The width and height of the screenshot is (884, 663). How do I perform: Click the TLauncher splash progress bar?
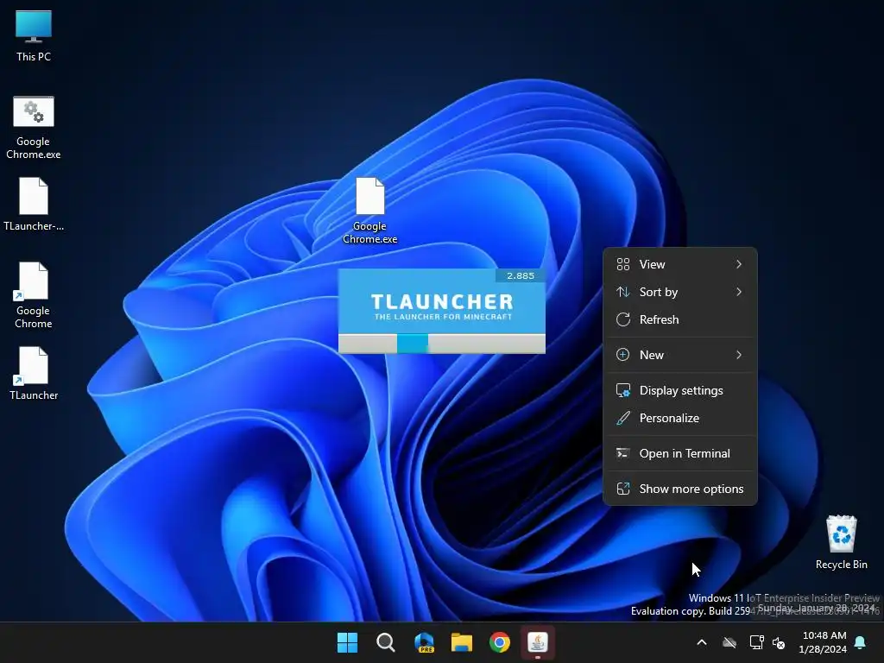(x=441, y=344)
